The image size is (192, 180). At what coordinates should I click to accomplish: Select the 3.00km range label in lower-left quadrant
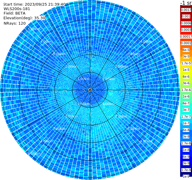click(59, 129)
